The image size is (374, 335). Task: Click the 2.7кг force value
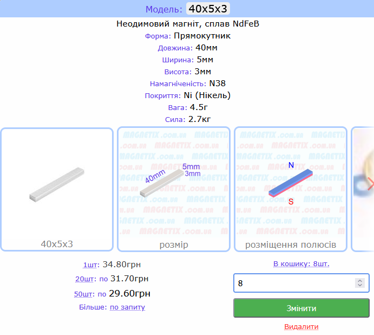(199, 119)
